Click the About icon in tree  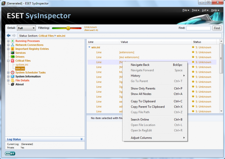point(13,84)
